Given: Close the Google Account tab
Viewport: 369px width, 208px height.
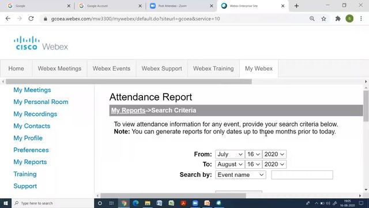Looking at the screenshot, I should pos(140,6).
